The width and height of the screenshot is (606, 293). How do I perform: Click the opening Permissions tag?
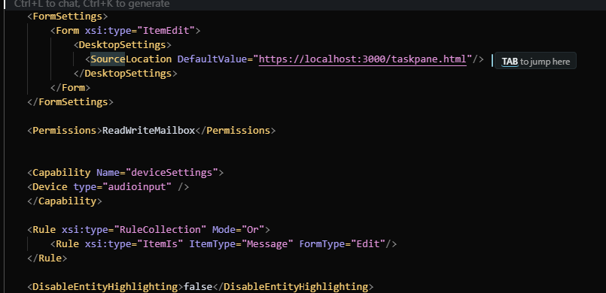65,130
